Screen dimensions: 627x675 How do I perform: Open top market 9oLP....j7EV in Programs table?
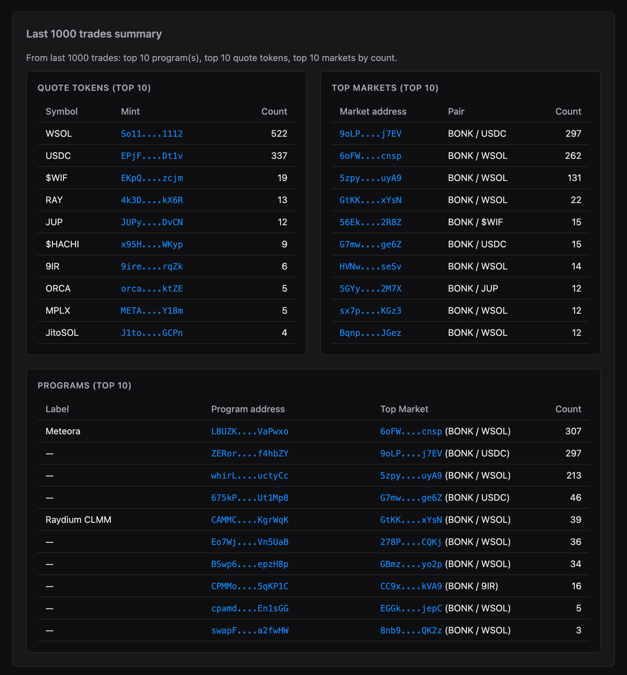pos(411,453)
